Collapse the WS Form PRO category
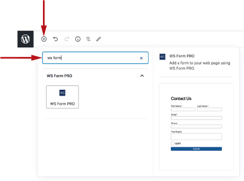The width and height of the screenshot is (244, 181). tap(142, 76)
